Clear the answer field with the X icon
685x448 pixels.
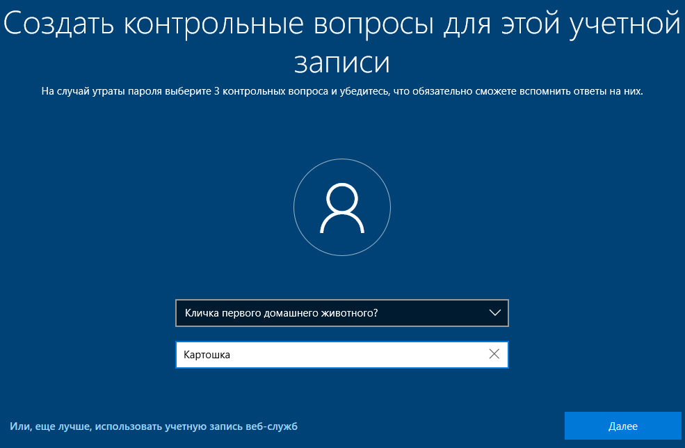494,354
